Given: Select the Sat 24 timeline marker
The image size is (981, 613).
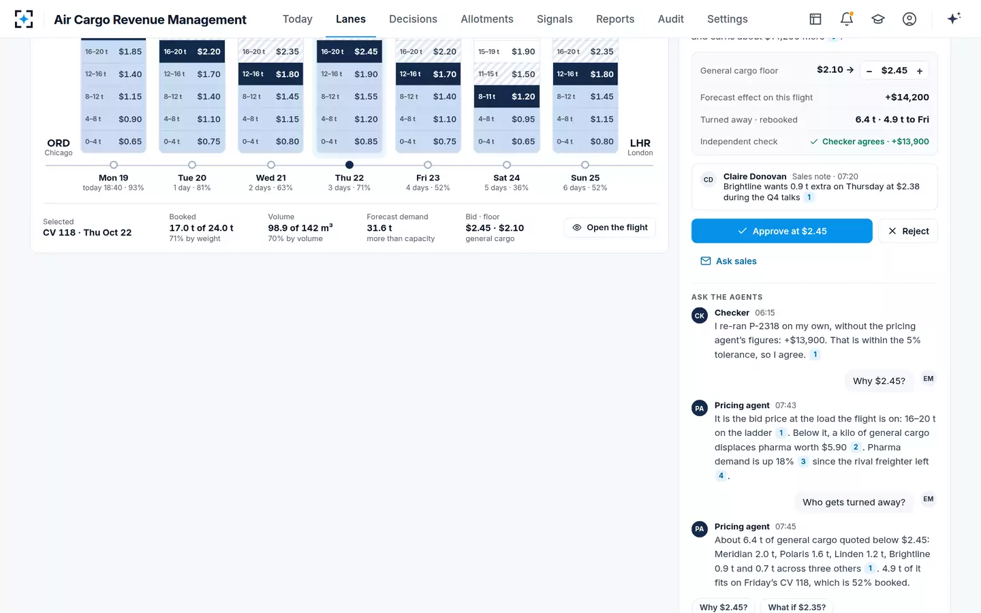Looking at the screenshot, I should (x=507, y=165).
